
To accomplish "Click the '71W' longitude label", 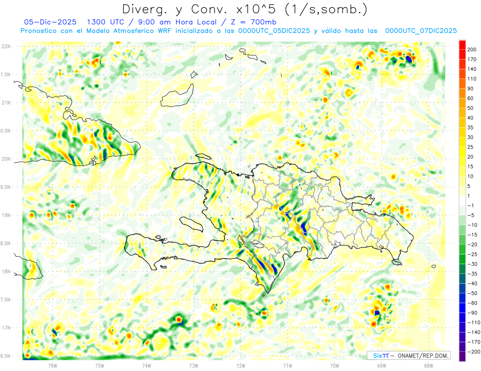I will coord(287,366).
